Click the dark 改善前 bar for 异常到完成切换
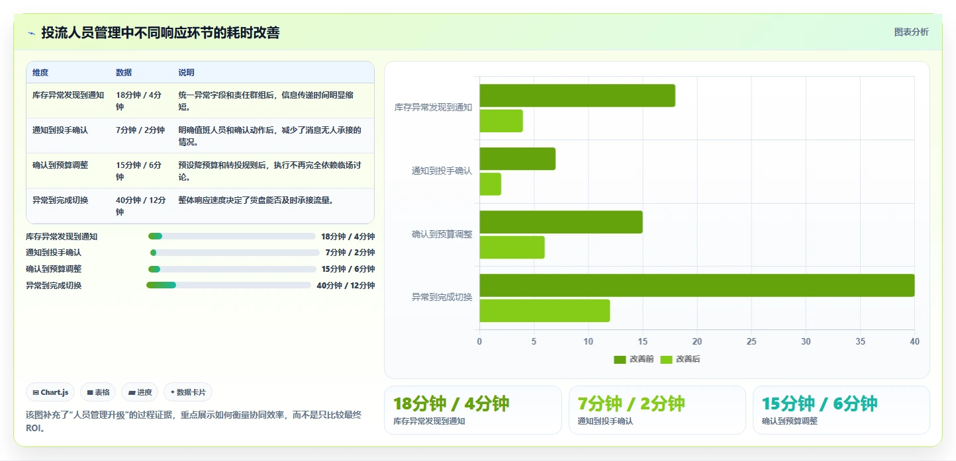The width and height of the screenshot is (956, 461). (x=697, y=285)
